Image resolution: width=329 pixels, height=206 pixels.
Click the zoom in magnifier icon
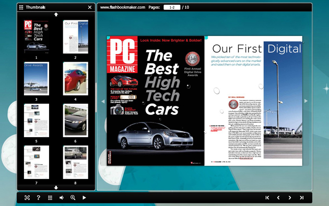click(73, 198)
